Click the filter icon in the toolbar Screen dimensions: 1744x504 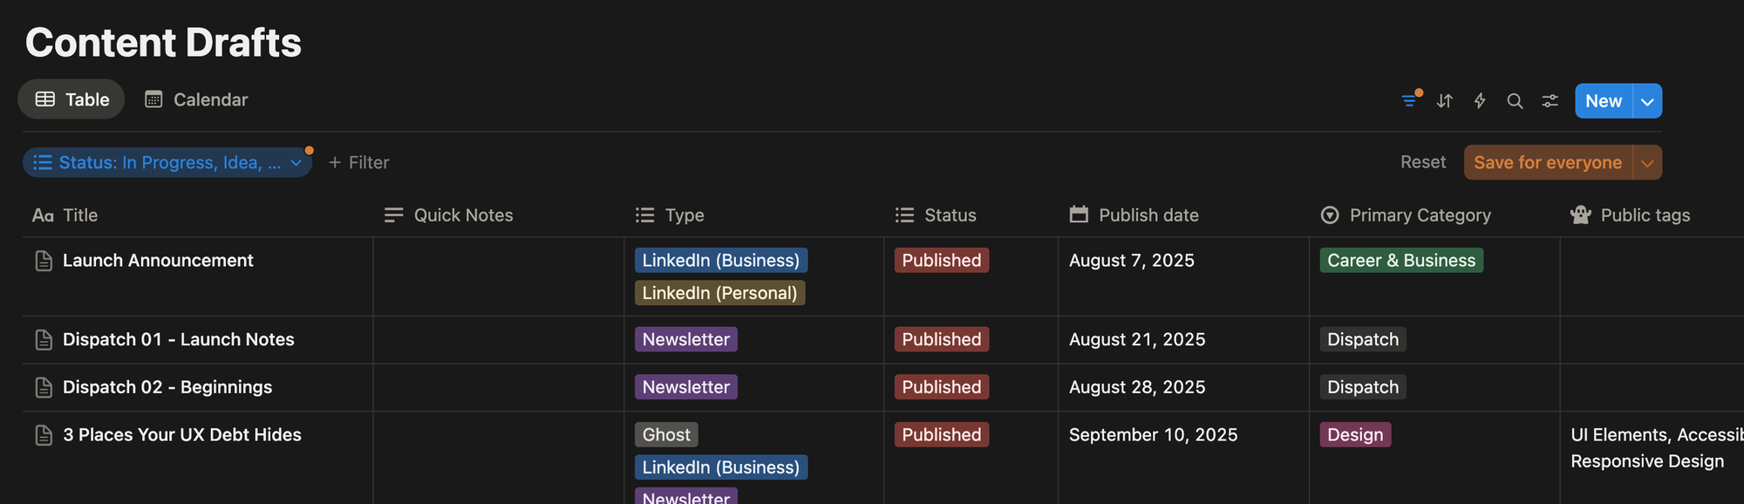[x=1409, y=101]
